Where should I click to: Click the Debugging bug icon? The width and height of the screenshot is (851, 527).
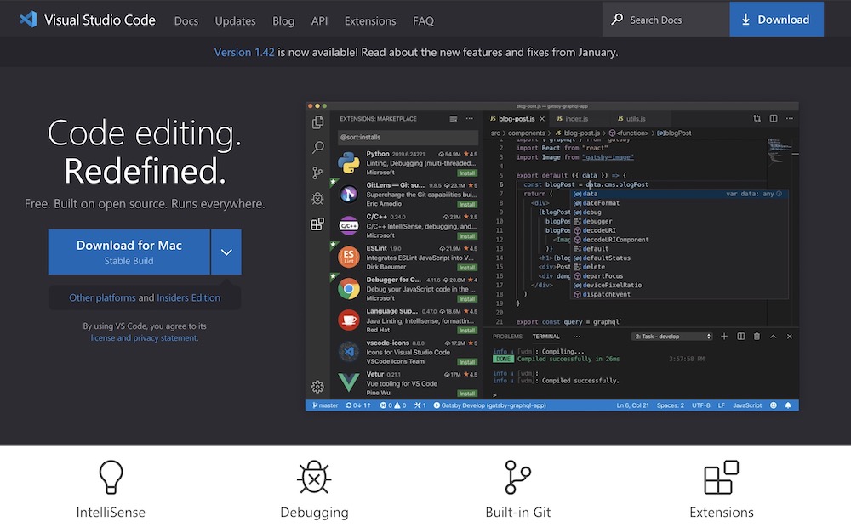click(x=314, y=477)
